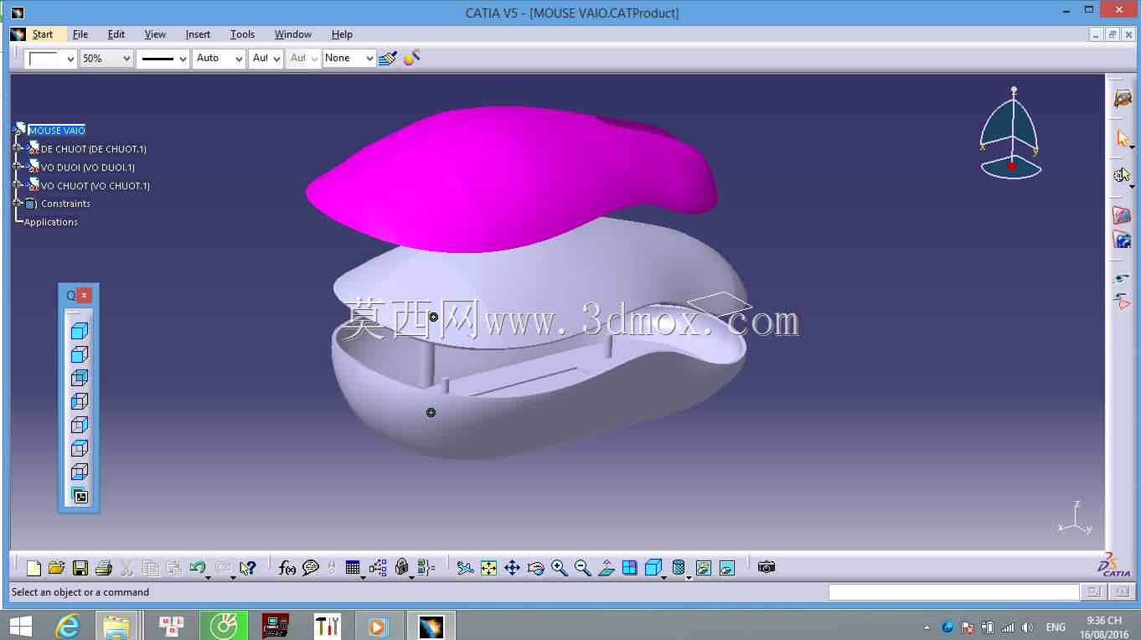Viewport: 1141px width, 640px height.
Task: Open the Edit menu
Action: point(116,34)
